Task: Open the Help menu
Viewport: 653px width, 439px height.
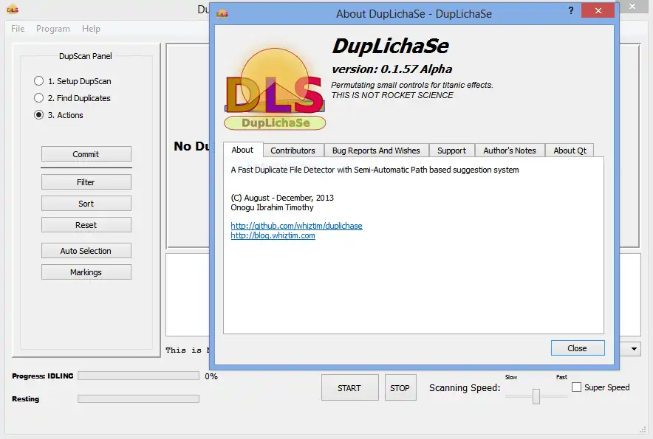Action: click(91, 29)
